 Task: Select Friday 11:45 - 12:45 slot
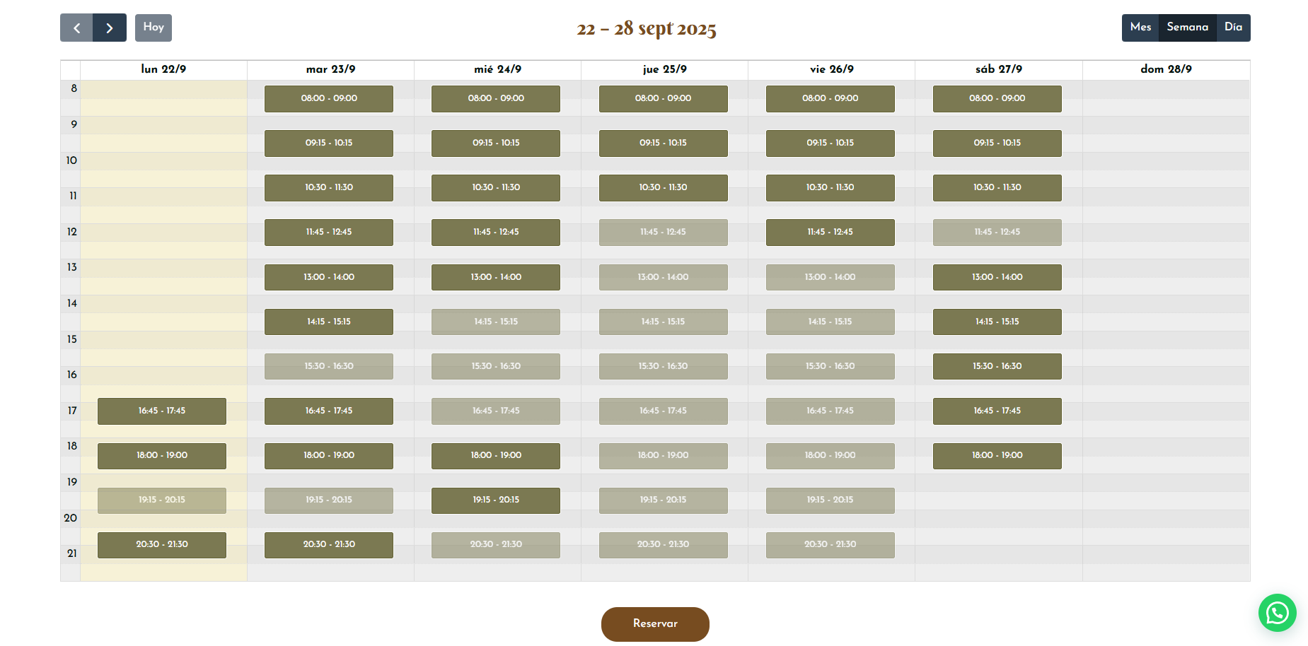click(830, 232)
